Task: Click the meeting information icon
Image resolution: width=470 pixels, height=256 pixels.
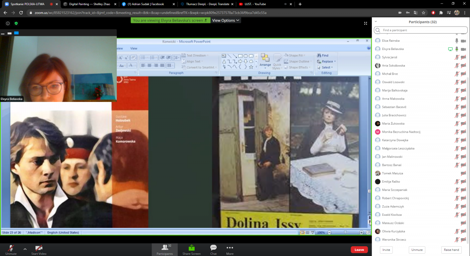Action: point(8,23)
